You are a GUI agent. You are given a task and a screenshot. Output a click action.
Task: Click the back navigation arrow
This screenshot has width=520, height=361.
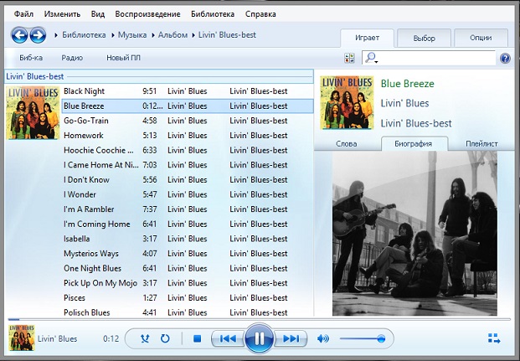tap(19, 34)
